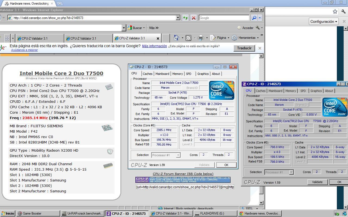Close the Chrome Hardware news tab
Image resolution: width=348 pixels, height=217 pixels.
tap(52, 4)
